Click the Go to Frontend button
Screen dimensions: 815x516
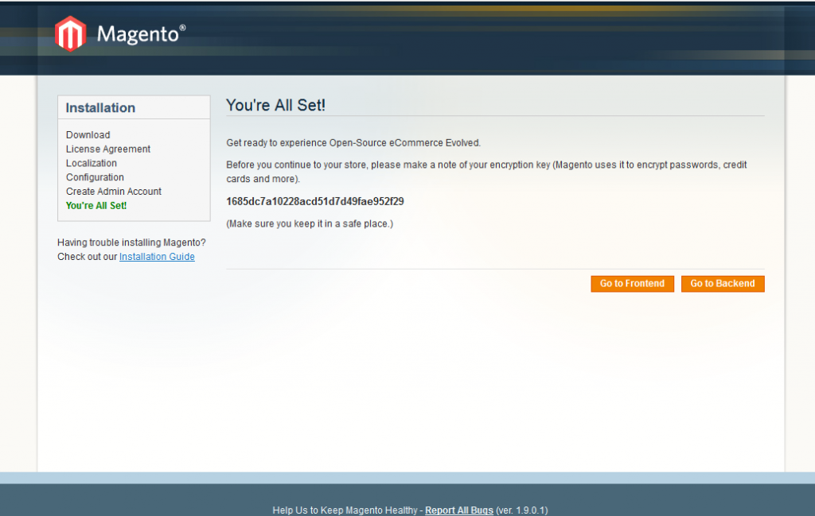632,283
